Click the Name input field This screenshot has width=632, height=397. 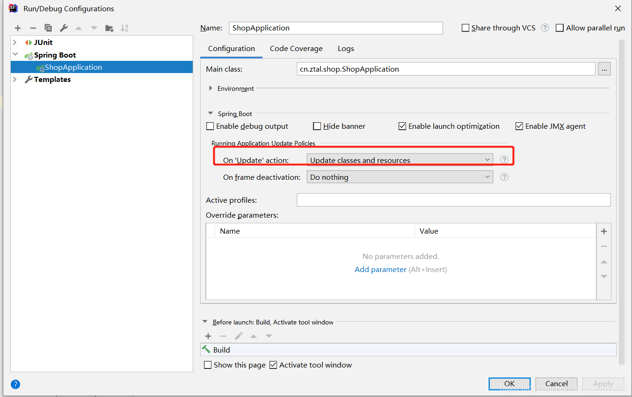pos(336,28)
